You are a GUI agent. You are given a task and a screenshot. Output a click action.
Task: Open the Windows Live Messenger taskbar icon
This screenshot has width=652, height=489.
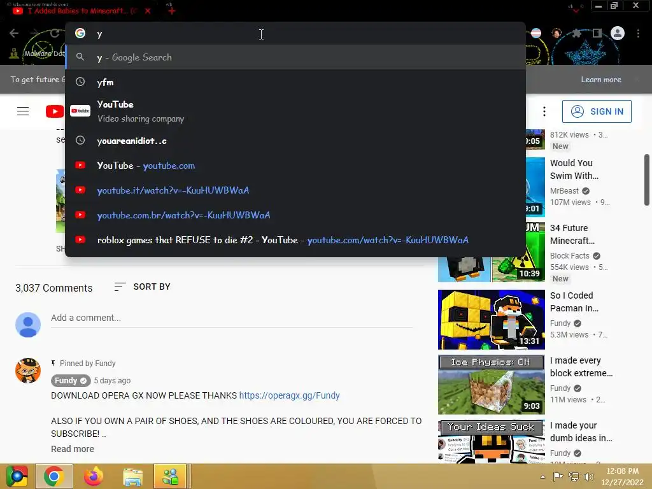[x=171, y=476]
